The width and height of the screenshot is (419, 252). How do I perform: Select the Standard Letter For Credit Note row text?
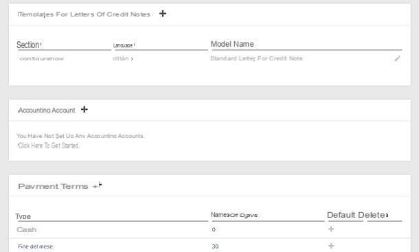click(x=256, y=58)
